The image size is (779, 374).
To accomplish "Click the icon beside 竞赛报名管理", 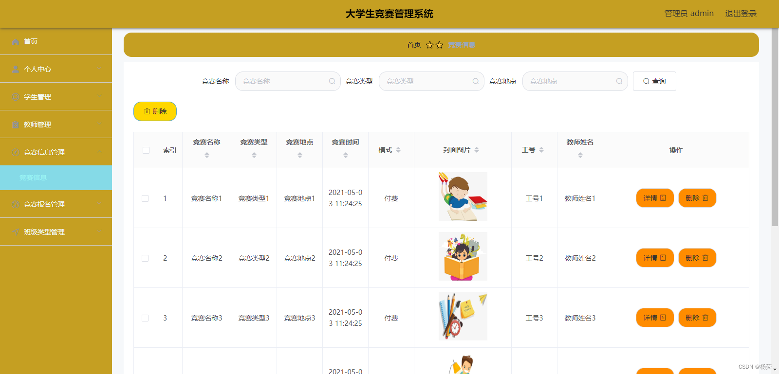I will coord(16,205).
